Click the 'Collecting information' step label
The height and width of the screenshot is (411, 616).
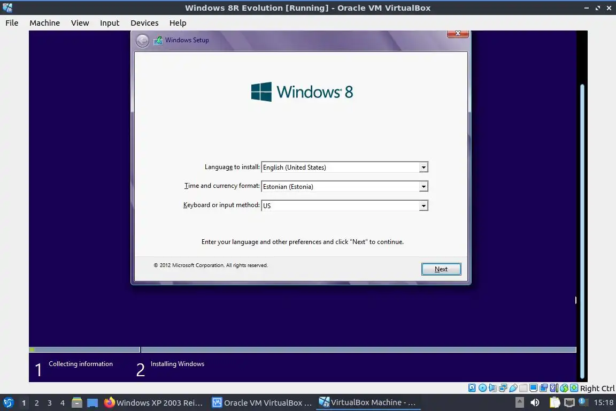click(81, 364)
